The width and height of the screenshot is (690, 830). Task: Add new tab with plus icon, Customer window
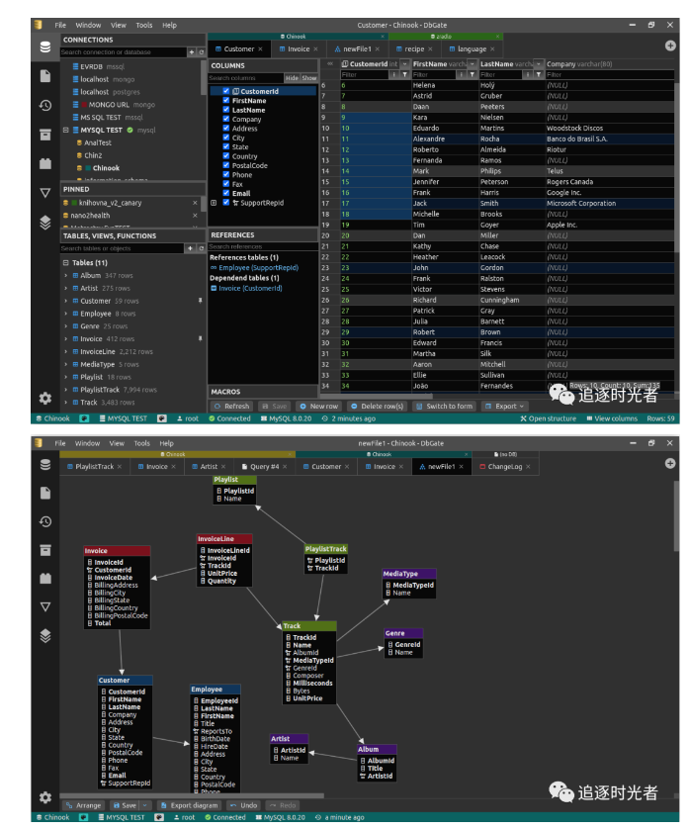(670, 46)
